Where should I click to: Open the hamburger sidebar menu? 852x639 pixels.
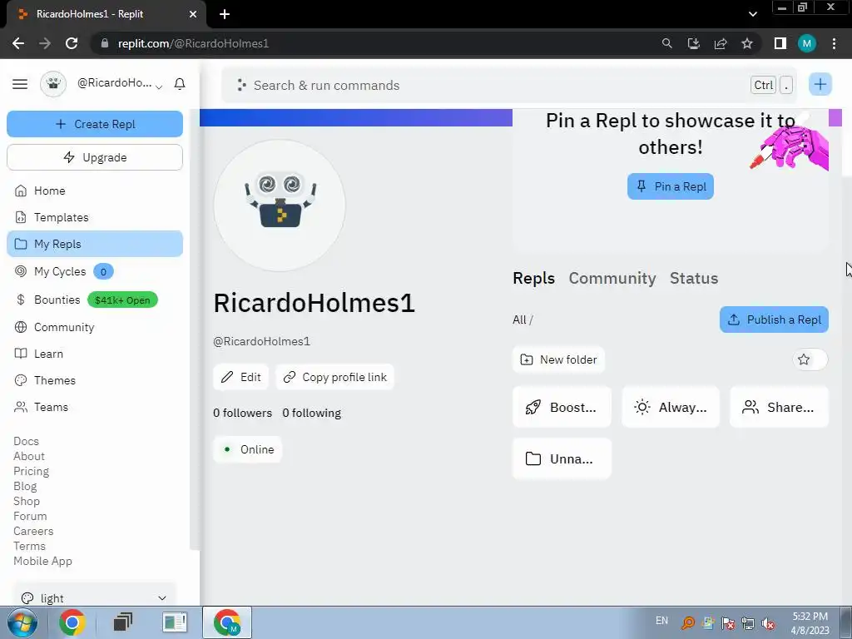20,84
